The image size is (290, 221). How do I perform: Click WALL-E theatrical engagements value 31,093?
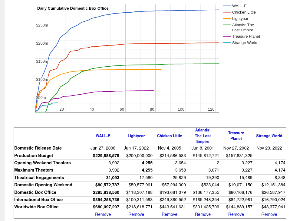point(113,178)
